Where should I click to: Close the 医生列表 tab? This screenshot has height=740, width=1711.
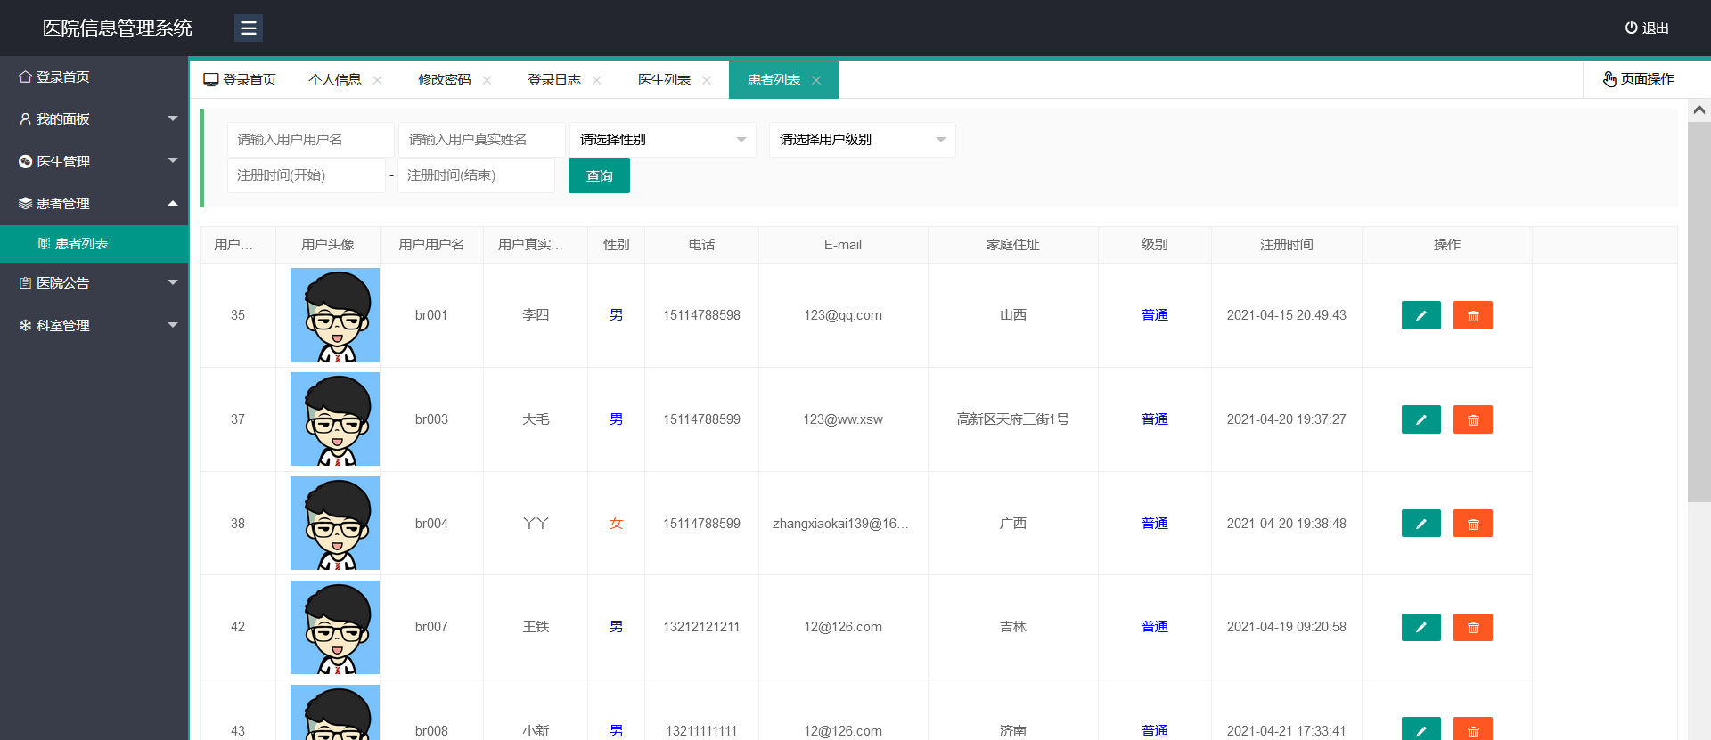pyautogui.click(x=707, y=80)
